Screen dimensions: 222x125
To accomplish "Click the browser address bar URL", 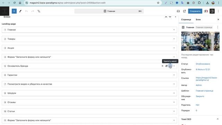I will 68,3.
